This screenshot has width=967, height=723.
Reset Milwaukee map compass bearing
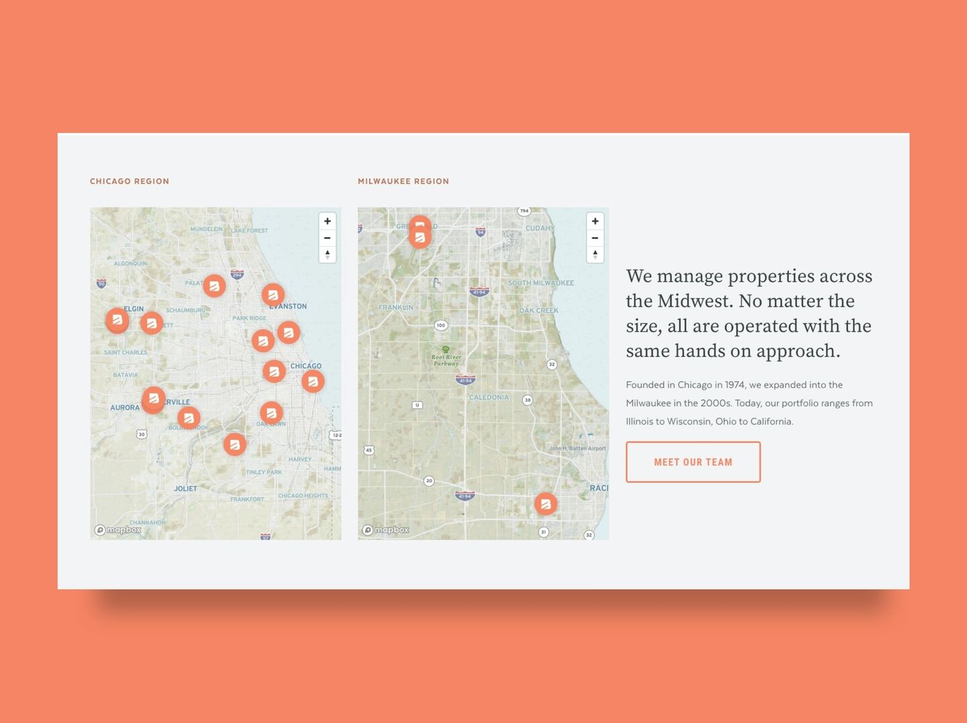click(595, 254)
